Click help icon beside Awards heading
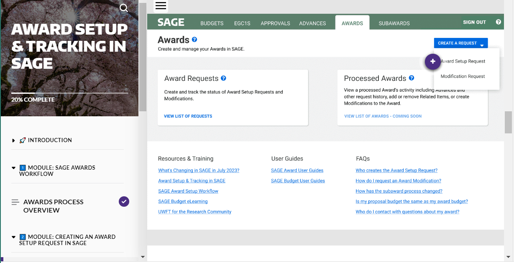Image resolution: width=514 pixels, height=263 pixels. pyautogui.click(x=194, y=40)
